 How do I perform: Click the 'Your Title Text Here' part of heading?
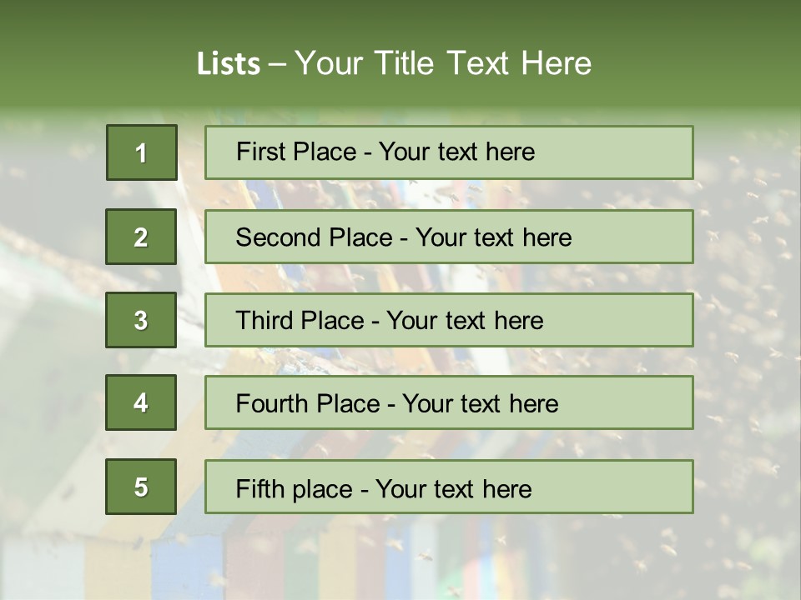click(443, 63)
